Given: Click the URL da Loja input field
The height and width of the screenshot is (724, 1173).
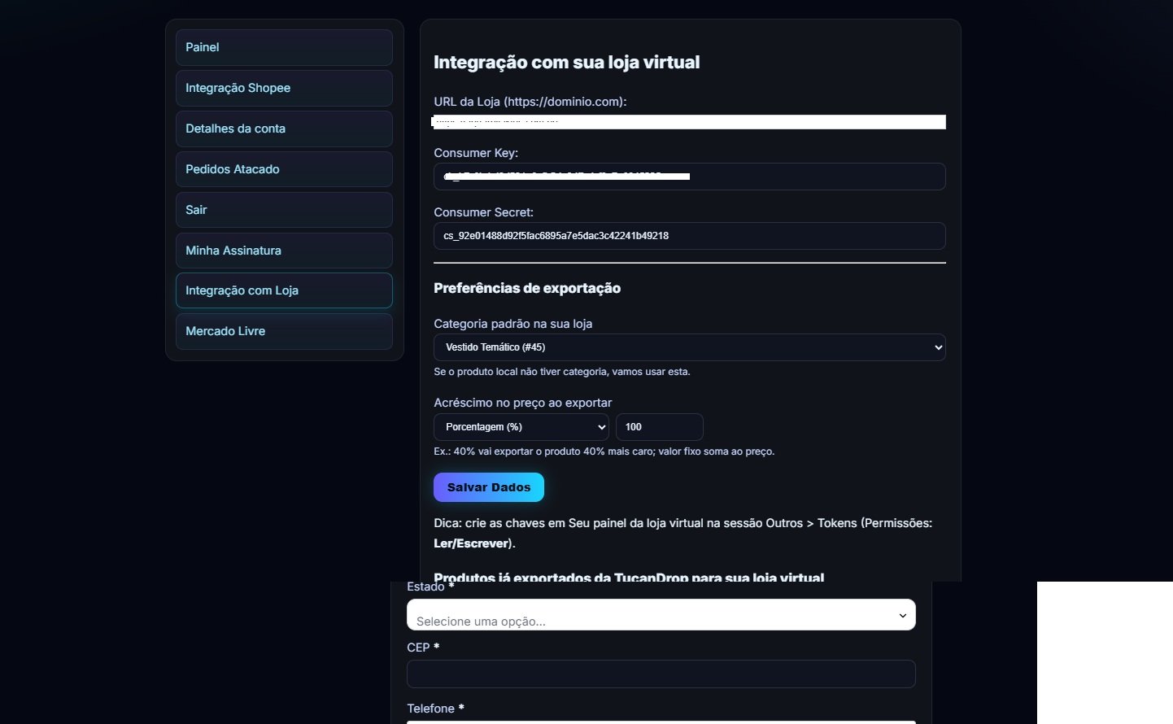Looking at the screenshot, I should 689,122.
